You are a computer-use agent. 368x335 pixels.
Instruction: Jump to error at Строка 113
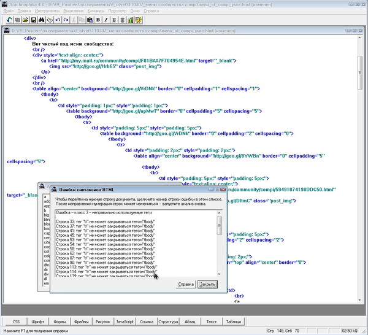[x=107, y=267]
